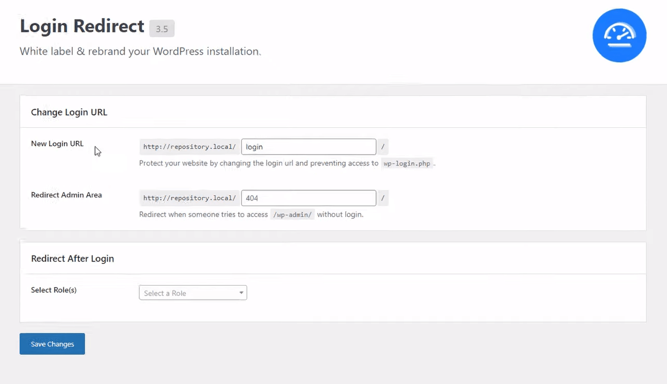Click trailing slash after the login field
Viewport: 667px width, 384px height.
point(383,147)
